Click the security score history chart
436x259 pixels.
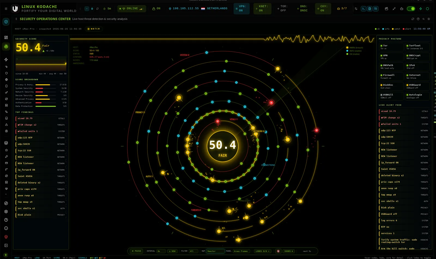coord(41,64)
